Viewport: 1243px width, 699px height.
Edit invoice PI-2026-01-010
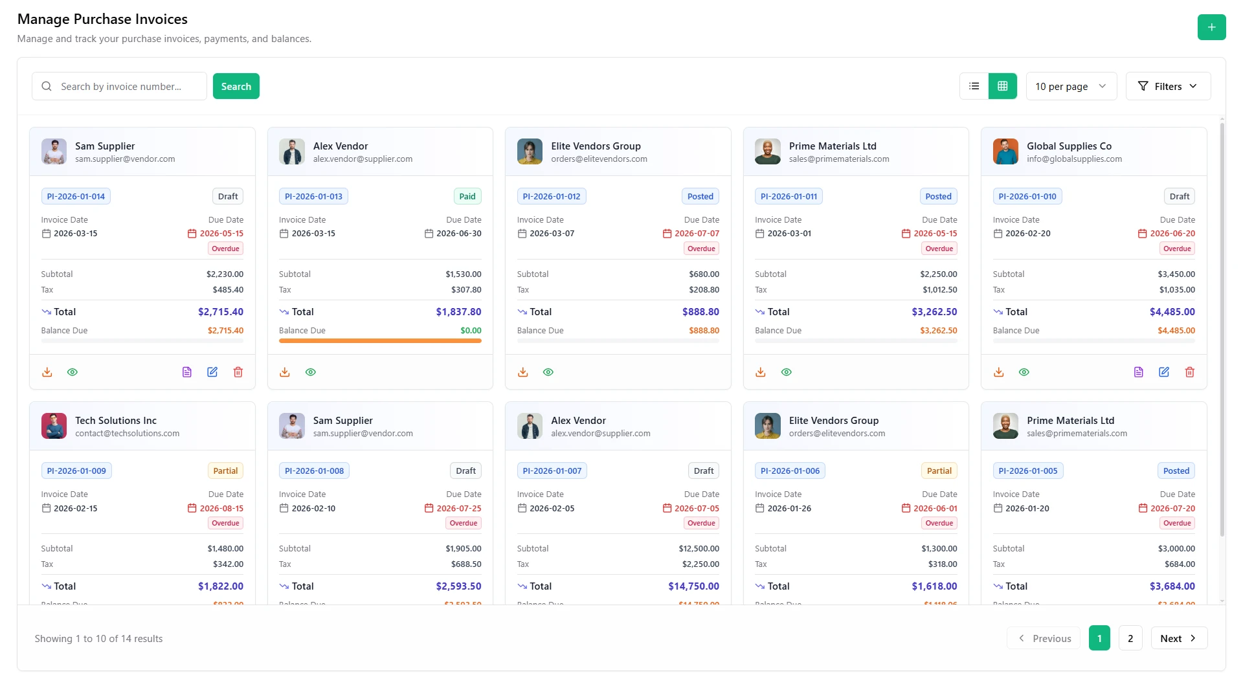[1164, 372]
